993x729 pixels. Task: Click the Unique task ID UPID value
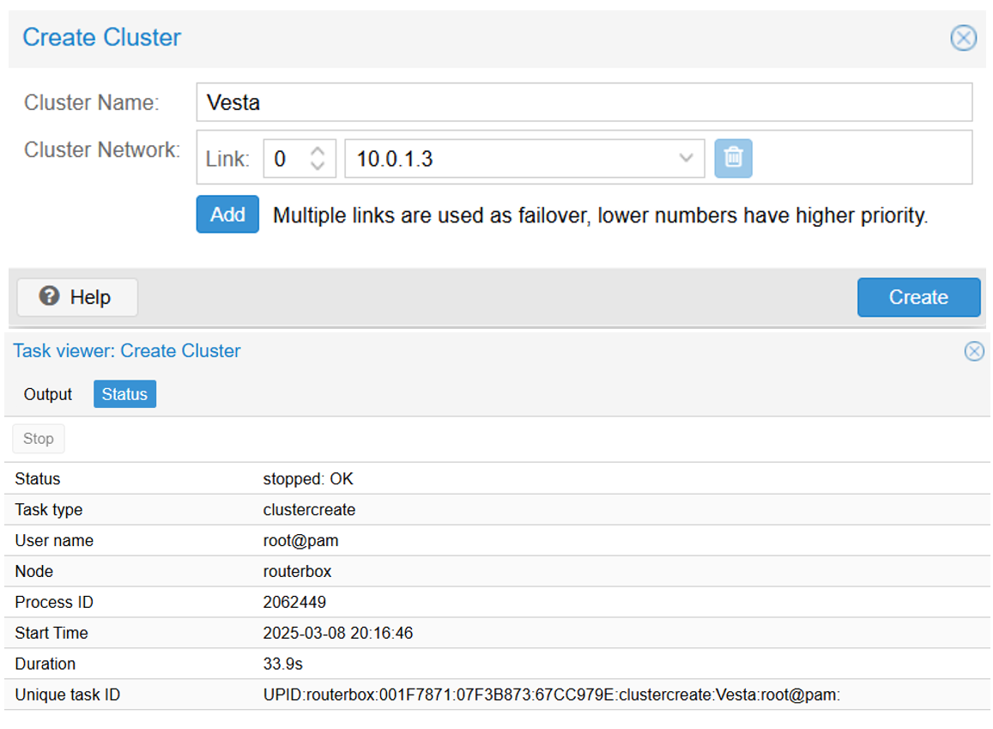click(x=551, y=695)
